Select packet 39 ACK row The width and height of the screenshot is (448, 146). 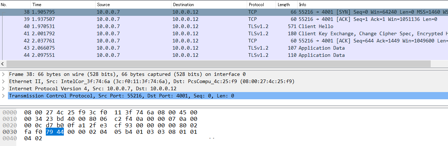(x=224, y=19)
